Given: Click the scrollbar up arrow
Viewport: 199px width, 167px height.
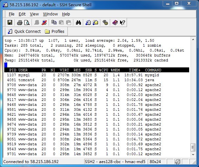Looking at the screenshot, I should click(193, 39).
